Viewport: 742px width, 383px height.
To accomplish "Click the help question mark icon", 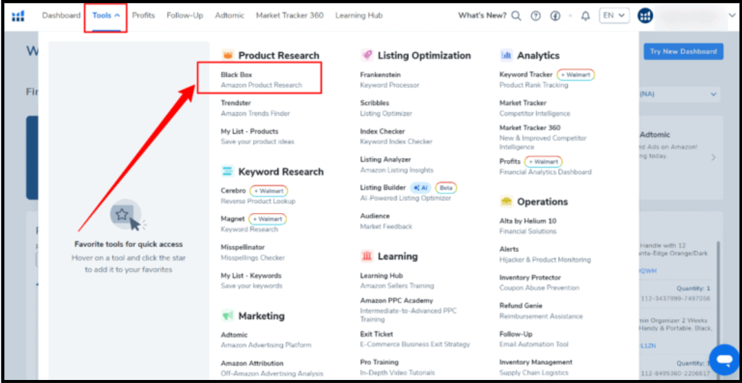I will (x=536, y=16).
